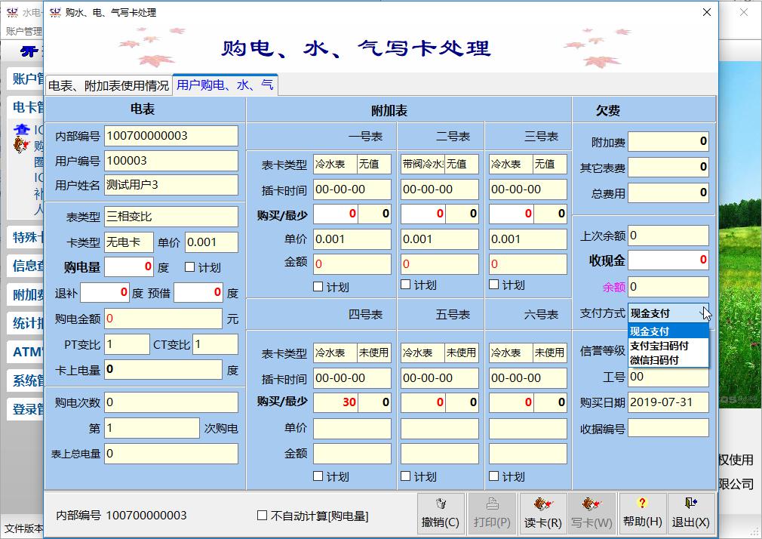Screen dimensions: 762x539
Task: Toggle 计划 checkbox next to 购电量
Action: [x=190, y=267]
